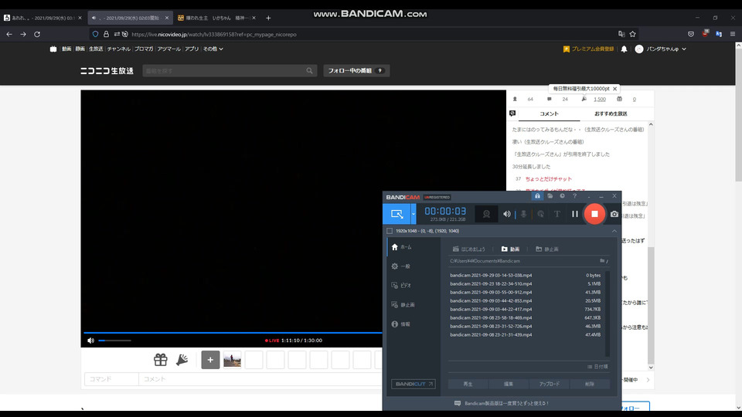Image resolution: width=742 pixels, height=417 pixels.
Task: Open the gift icon below player
Action: tap(161, 360)
